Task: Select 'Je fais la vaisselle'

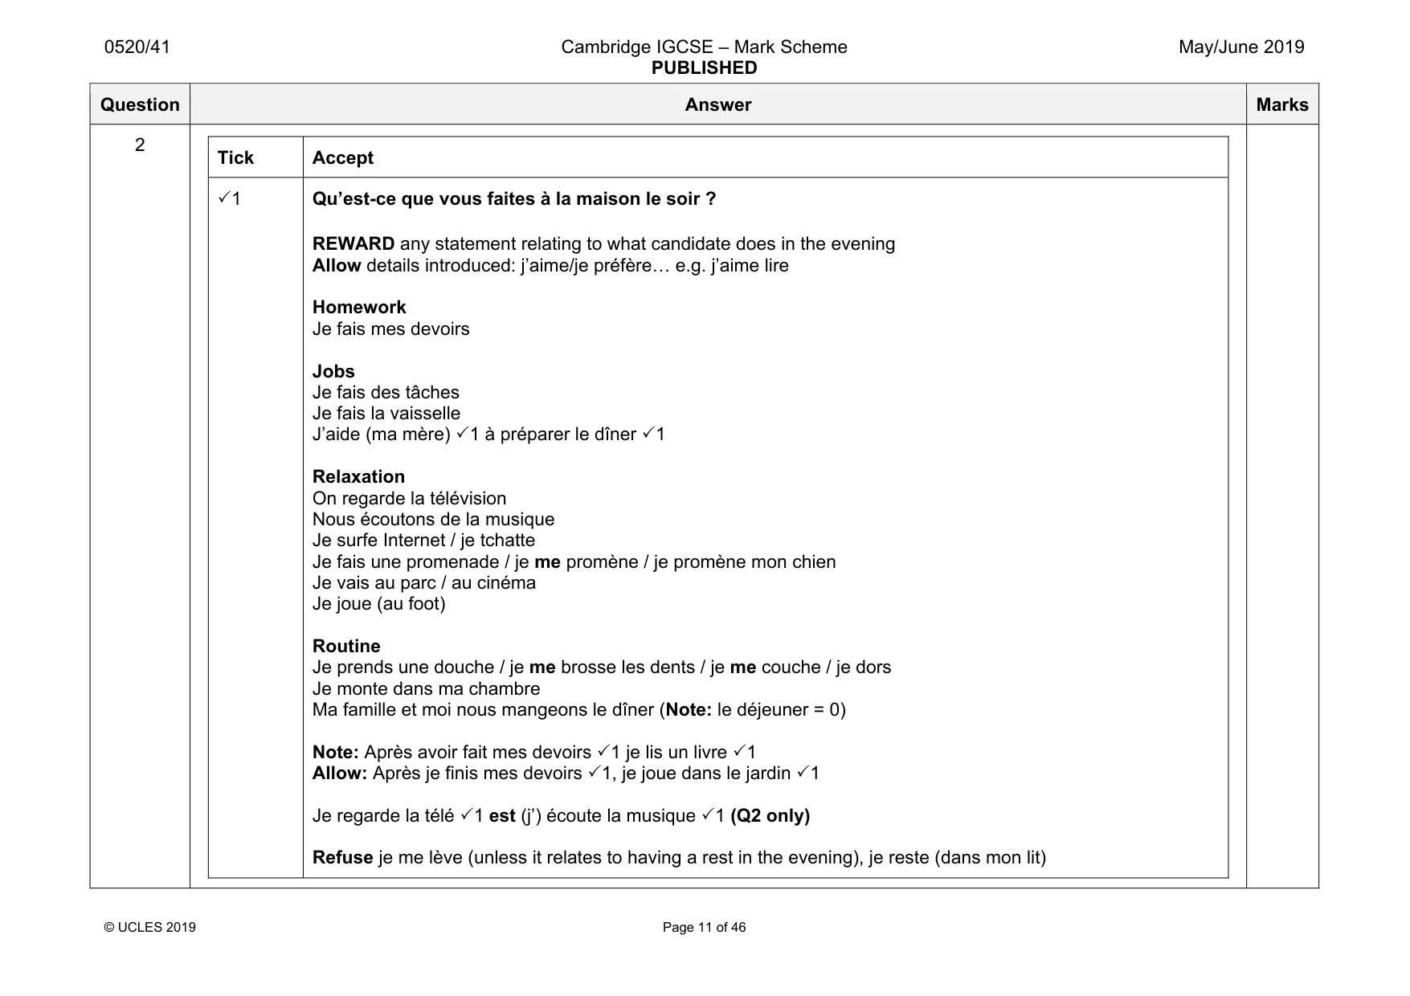Action: (x=386, y=414)
